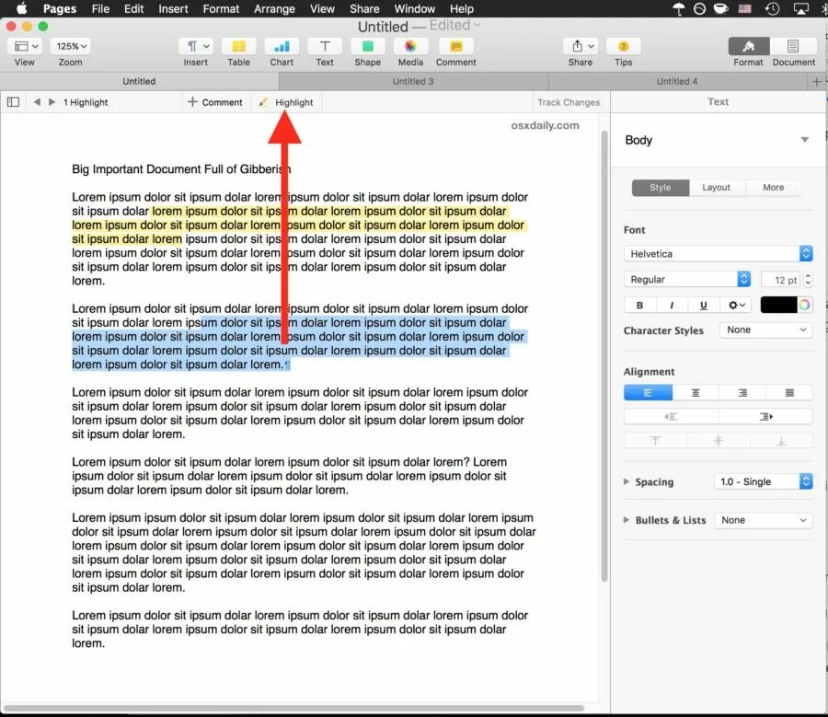Image resolution: width=828 pixels, height=717 pixels.
Task: Center align text
Action: tap(696, 393)
